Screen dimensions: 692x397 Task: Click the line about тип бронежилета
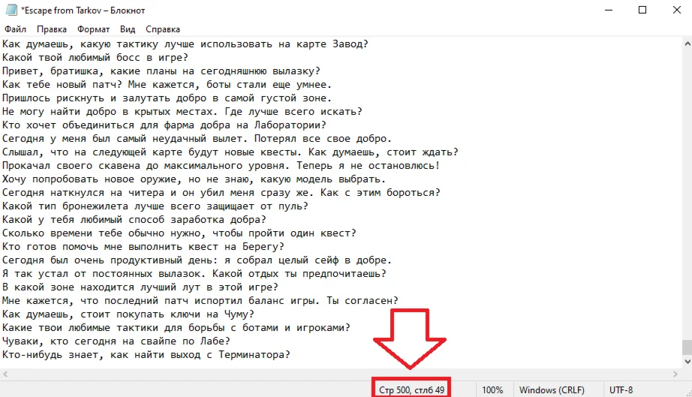(x=155, y=206)
